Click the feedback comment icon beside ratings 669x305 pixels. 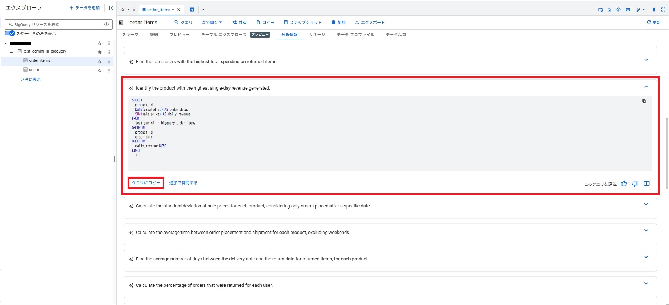[x=646, y=184]
